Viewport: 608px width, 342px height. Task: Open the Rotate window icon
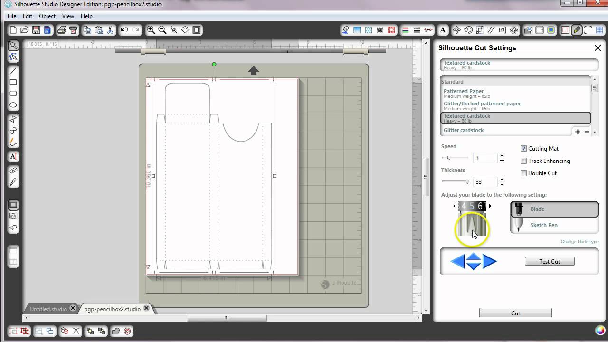coord(468,30)
